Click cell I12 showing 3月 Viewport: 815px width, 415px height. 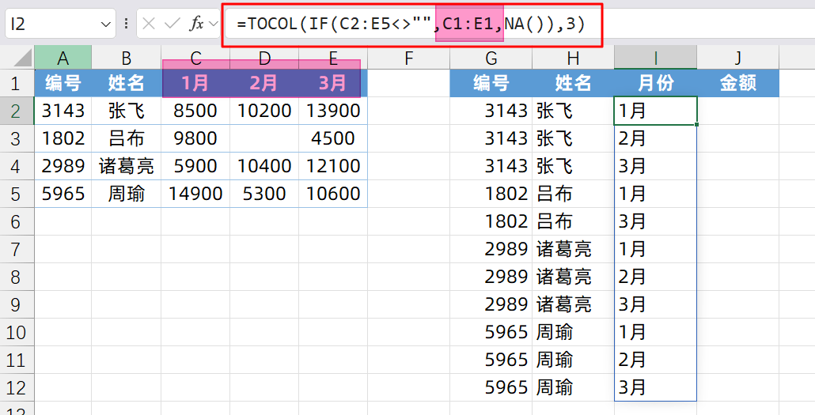(x=655, y=387)
